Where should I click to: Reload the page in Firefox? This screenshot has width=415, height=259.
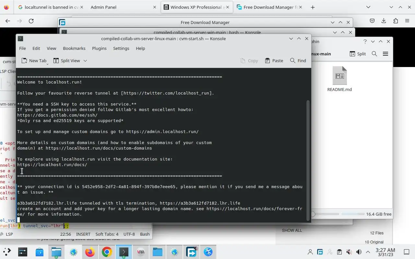tap(31, 21)
